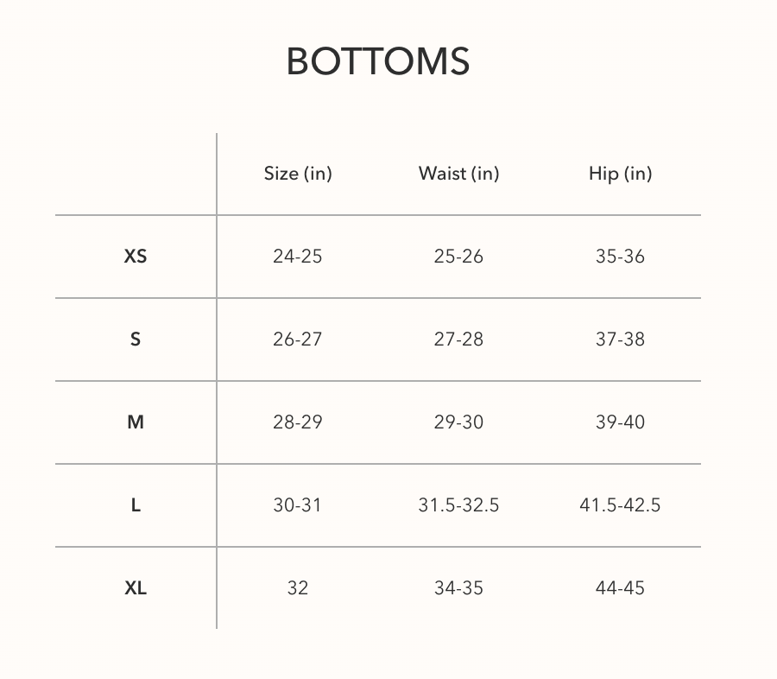Click the XL row label
This screenshot has height=679, width=777.
pyautogui.click(x=136, y=588)
